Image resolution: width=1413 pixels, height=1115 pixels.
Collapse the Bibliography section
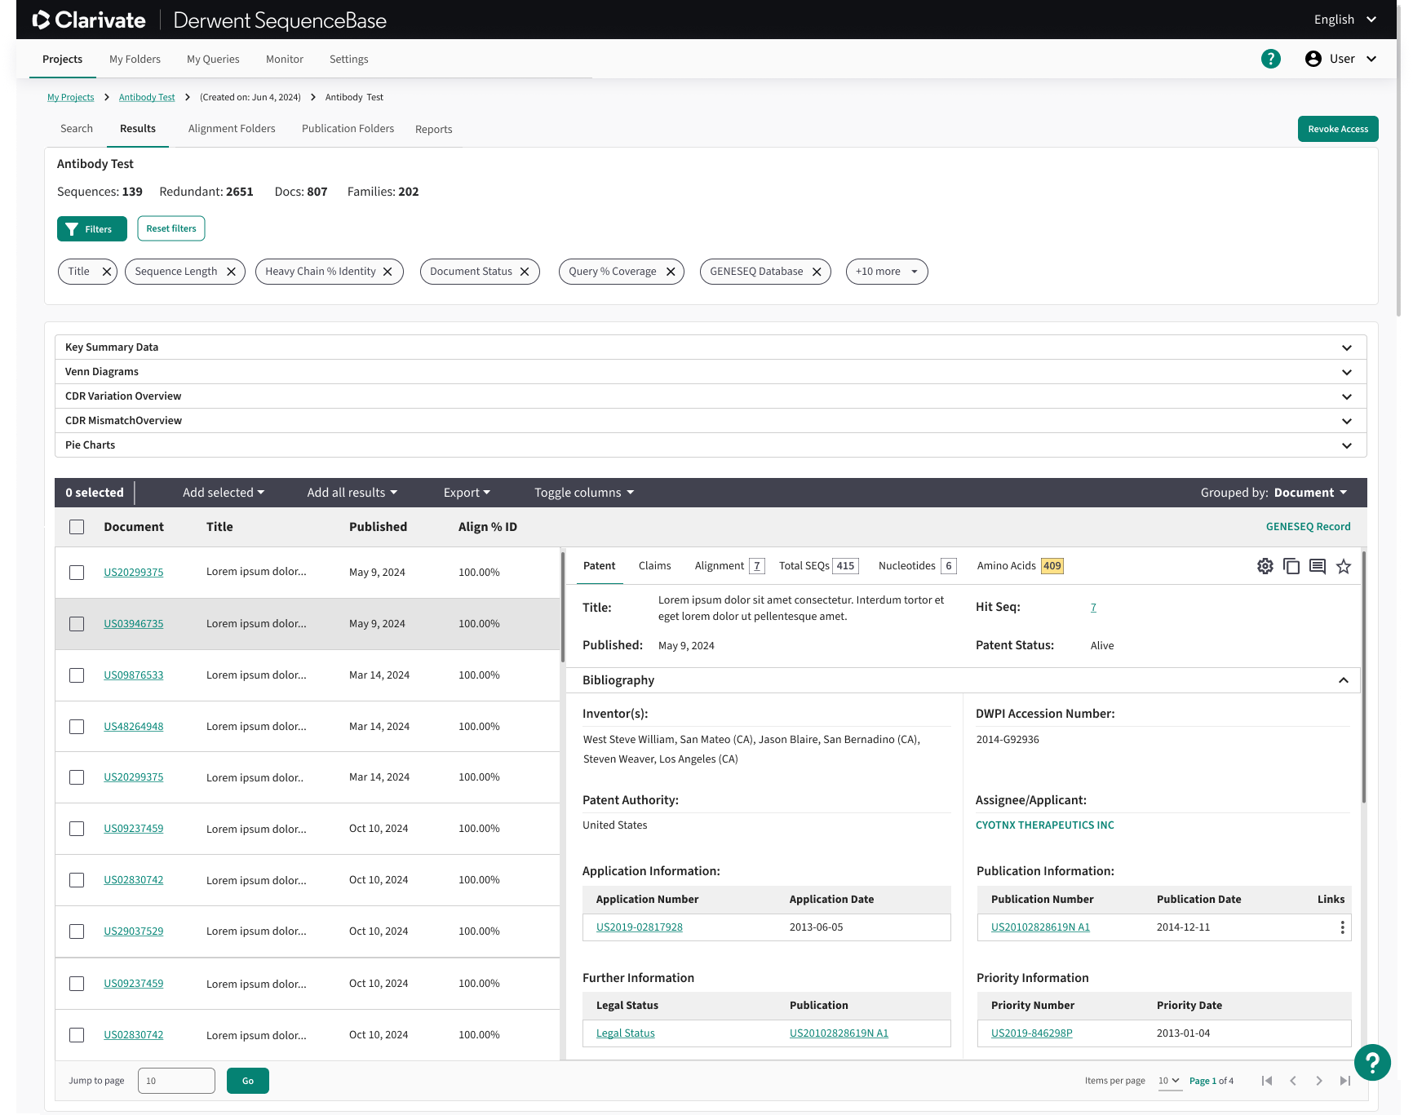[1344, 680]
